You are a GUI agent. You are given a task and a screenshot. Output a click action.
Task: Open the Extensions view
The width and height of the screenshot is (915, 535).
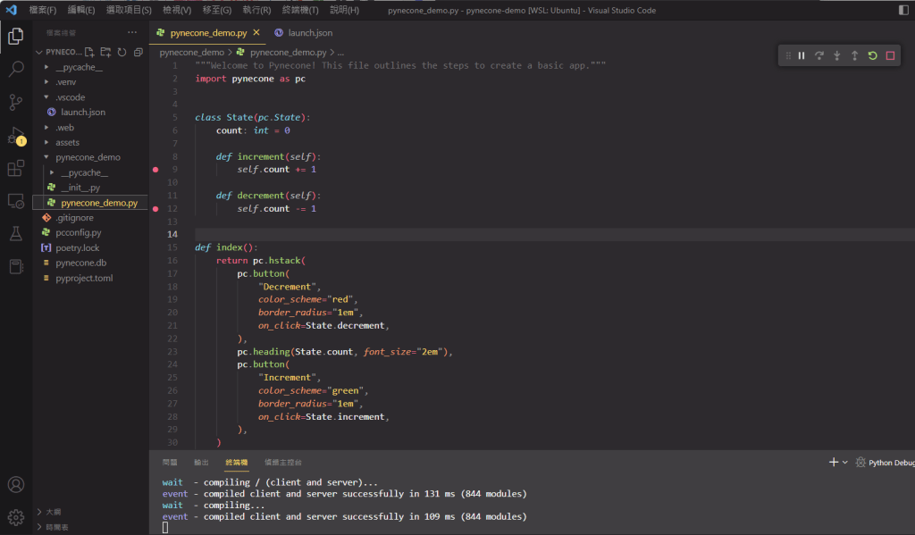point(15,168)
